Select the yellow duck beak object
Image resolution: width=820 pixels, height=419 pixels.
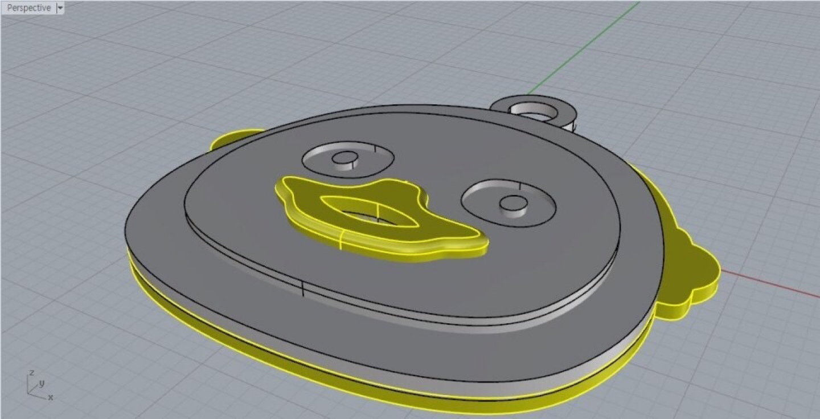[x=381, y=219]
